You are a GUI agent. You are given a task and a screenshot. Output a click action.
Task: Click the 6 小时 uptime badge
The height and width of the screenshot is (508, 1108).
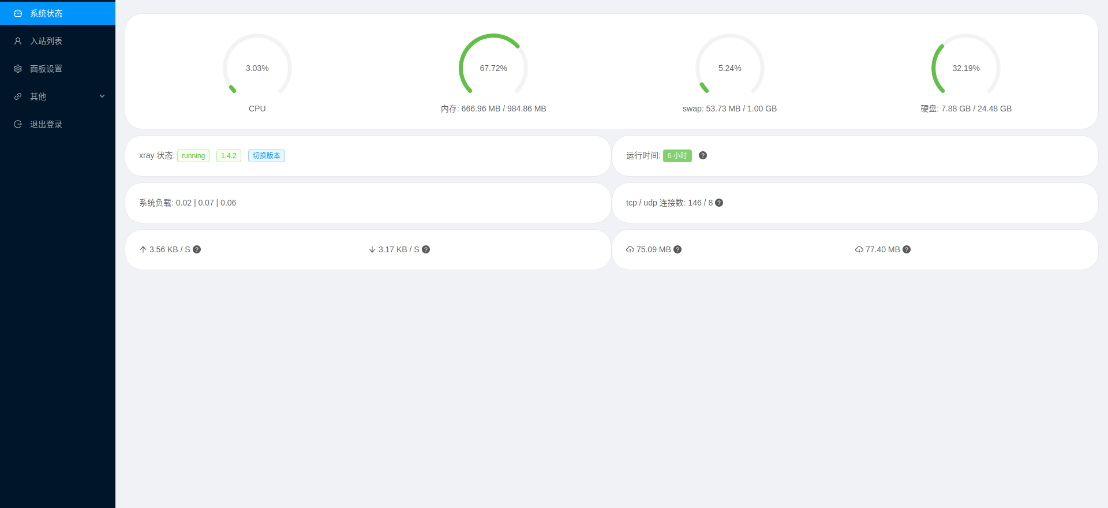pyautogui.click(x=677, y=156)
